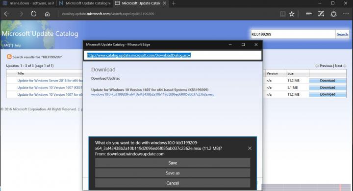The height and width of the screenshot is (191, 353).
Task: Refresh the page with the reload icon
Action: click(x=33, y=14)
